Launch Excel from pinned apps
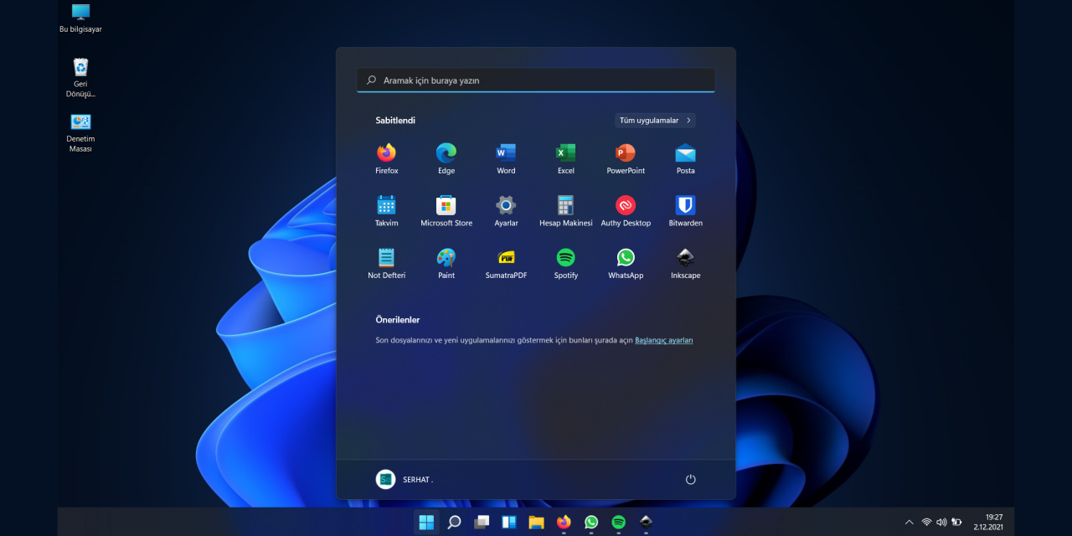1072x536 pixels. 566,158
